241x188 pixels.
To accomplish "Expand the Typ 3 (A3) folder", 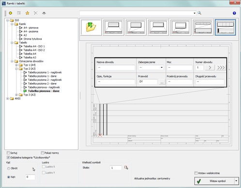I will pyautogui.click(x=16, y=95).
